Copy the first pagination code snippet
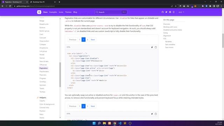The height and width of the screenshot is (126, 224). pos(156,47)
